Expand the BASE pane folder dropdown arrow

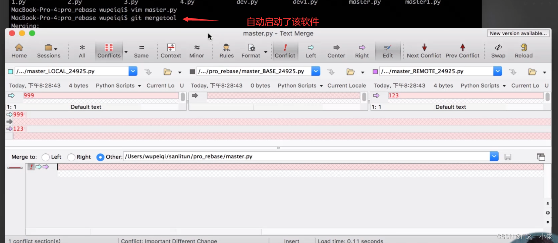362,72
